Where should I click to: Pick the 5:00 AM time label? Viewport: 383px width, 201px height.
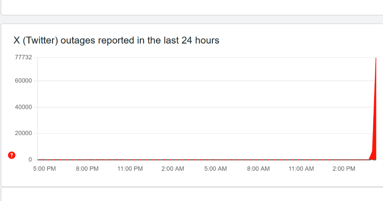pos(215,169)
